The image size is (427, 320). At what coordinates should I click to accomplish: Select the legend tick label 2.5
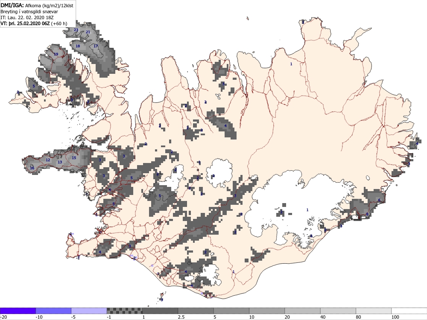pyautogui.click(x=181, y=317)
